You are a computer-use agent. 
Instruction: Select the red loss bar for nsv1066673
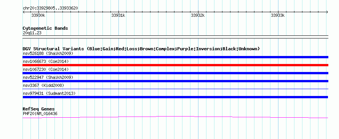[175, 65]
